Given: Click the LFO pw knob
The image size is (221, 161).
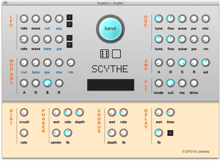Looking at the screenshot, I should pos(59,39).
